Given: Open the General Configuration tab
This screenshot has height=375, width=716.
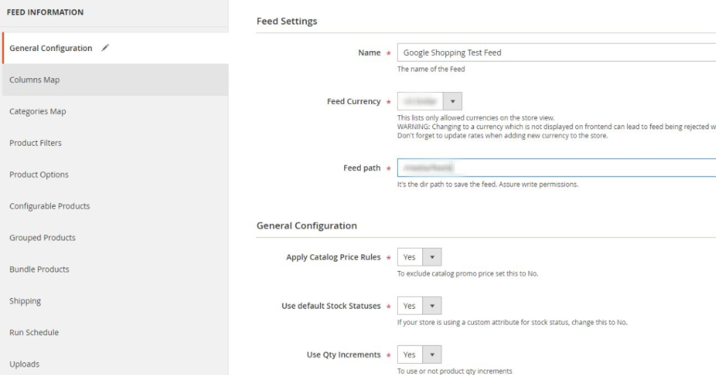Looking at the screenshot, I should [115, 48].
